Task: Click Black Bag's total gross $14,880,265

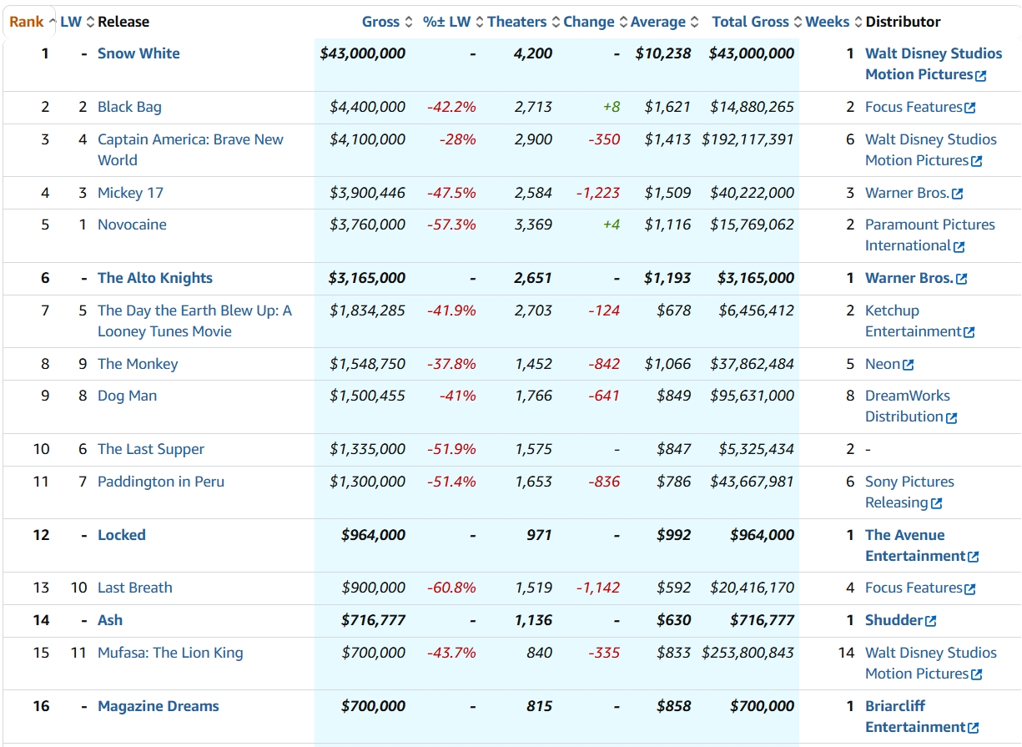Action: pos(753,107)
